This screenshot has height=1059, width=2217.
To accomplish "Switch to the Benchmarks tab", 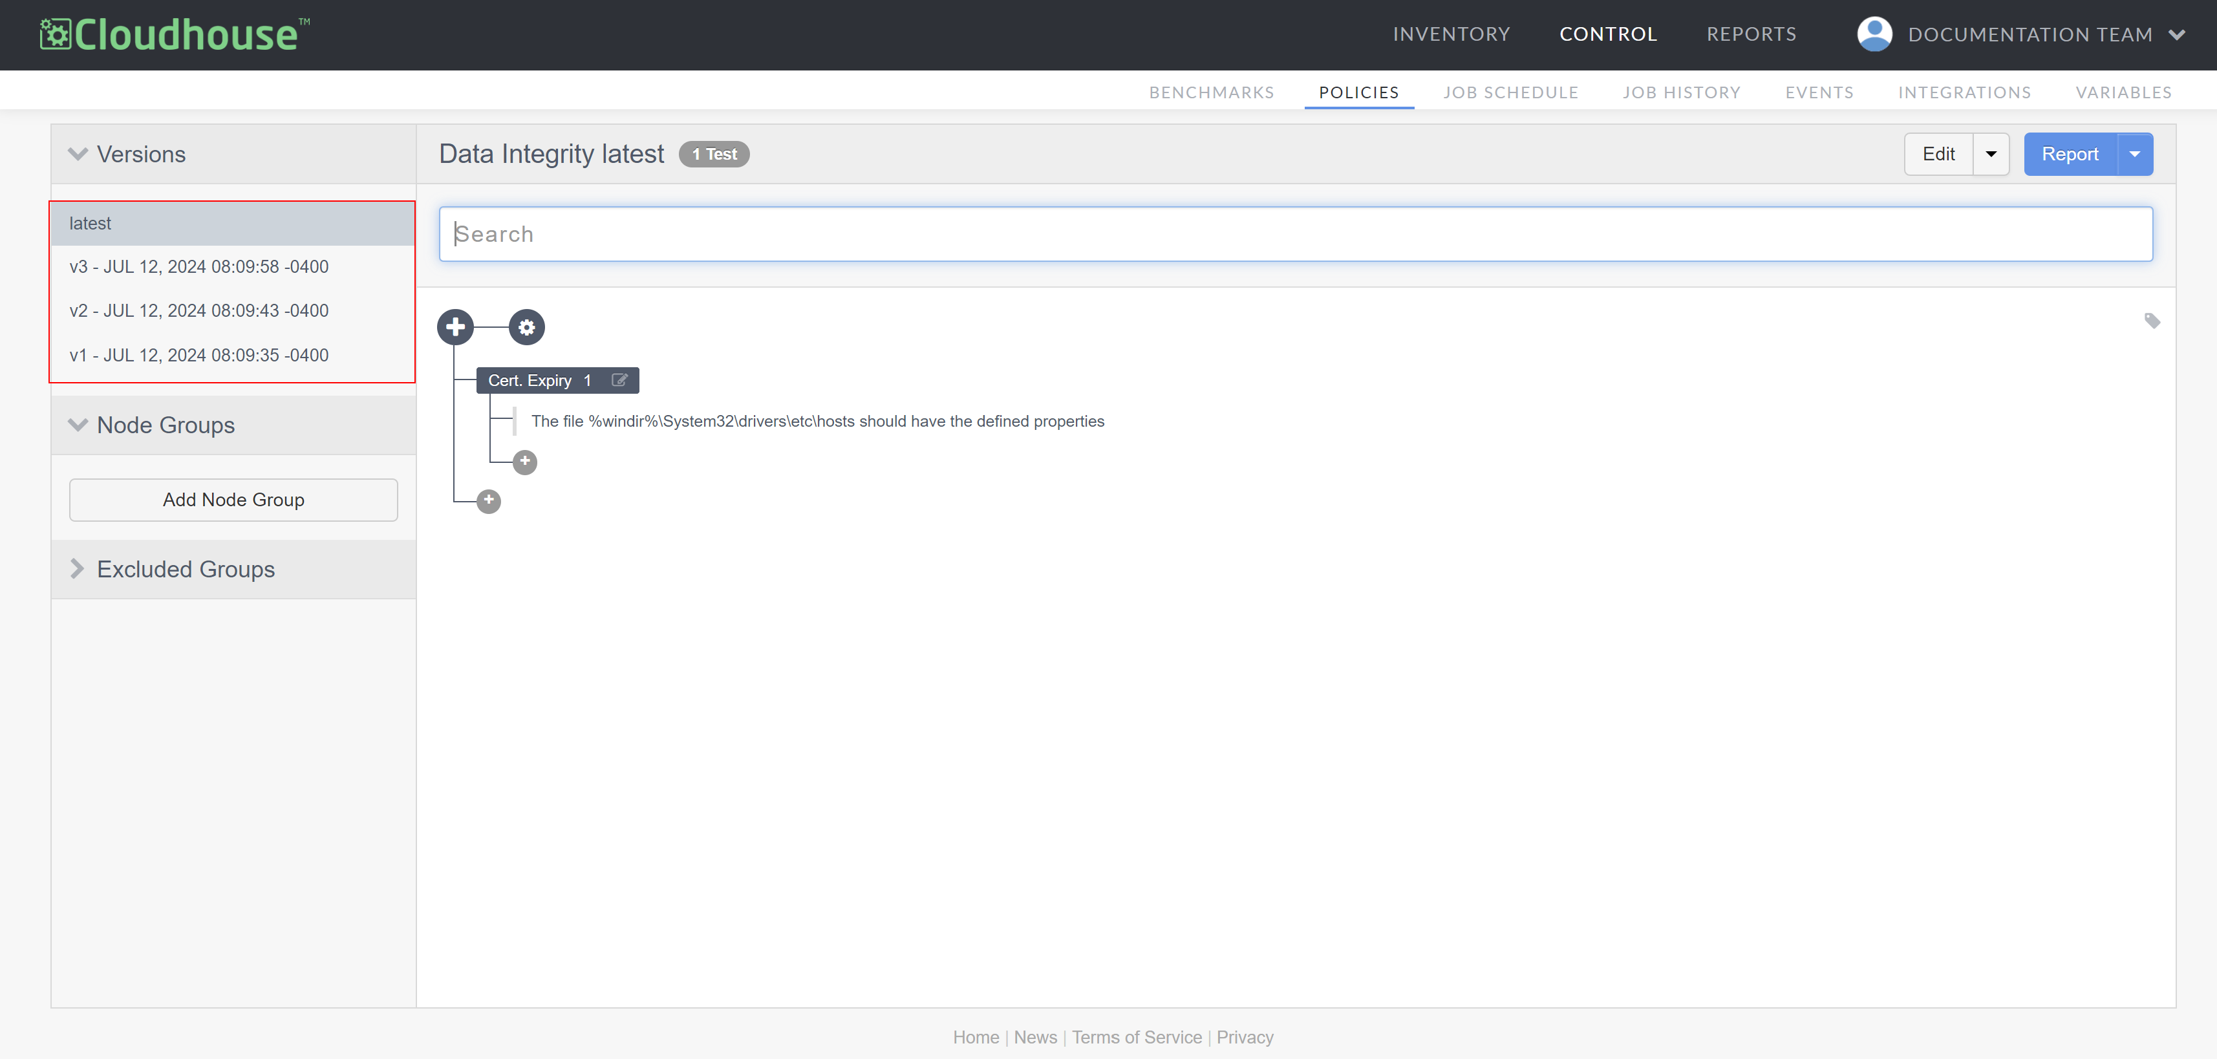I will click(x=1211, y=92).
